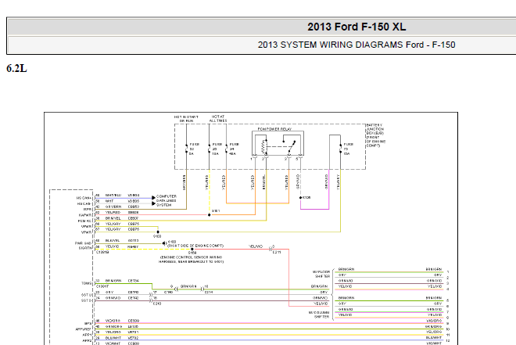Click the "KAPWR" pin label
This screenshot has height=345, width=516.
85,215
